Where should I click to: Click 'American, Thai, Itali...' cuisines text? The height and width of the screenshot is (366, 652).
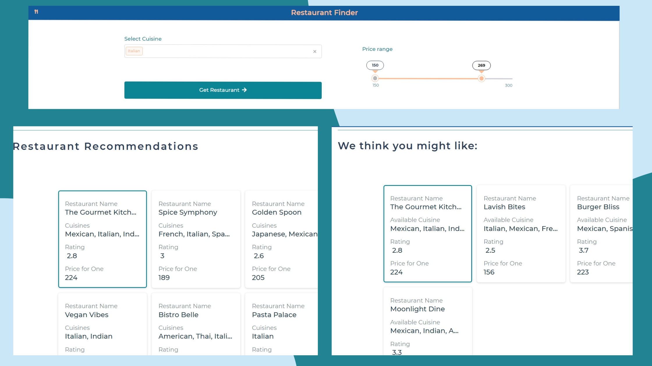[x=195, y=336]
